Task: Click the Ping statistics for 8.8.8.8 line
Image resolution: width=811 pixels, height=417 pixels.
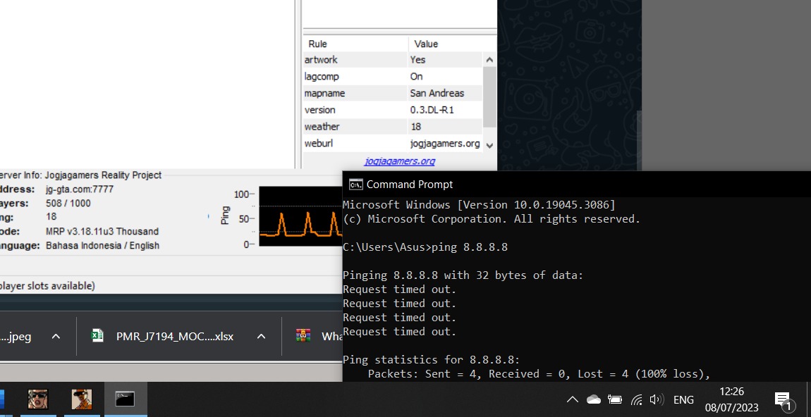Action: 432,360
